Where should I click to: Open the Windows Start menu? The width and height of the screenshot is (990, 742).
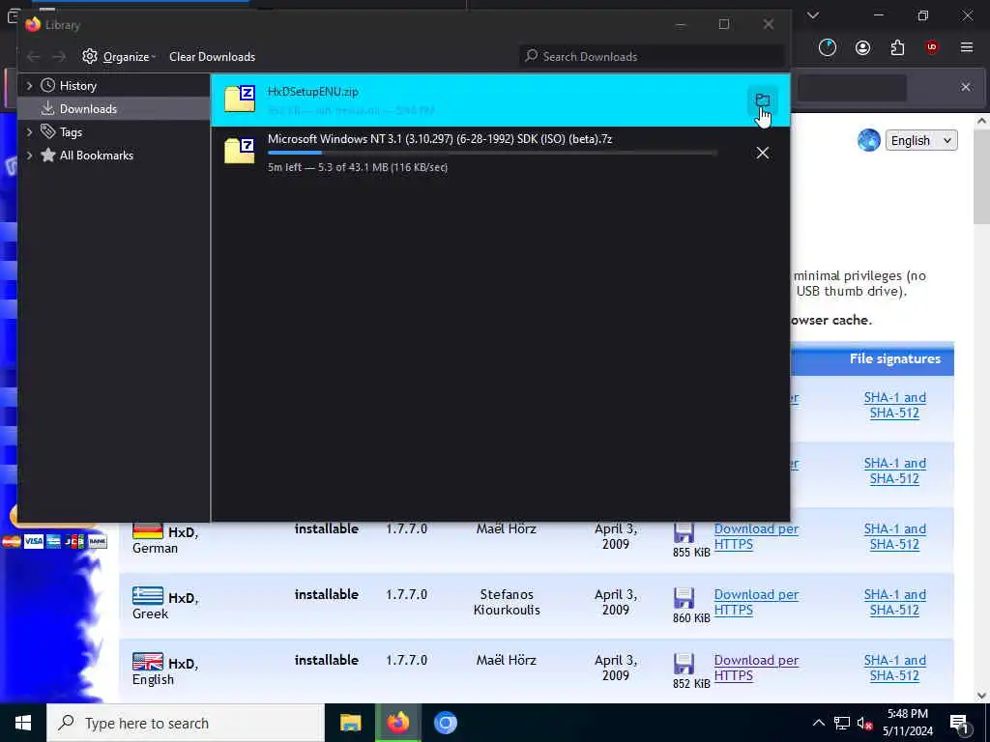click(23, 723)
